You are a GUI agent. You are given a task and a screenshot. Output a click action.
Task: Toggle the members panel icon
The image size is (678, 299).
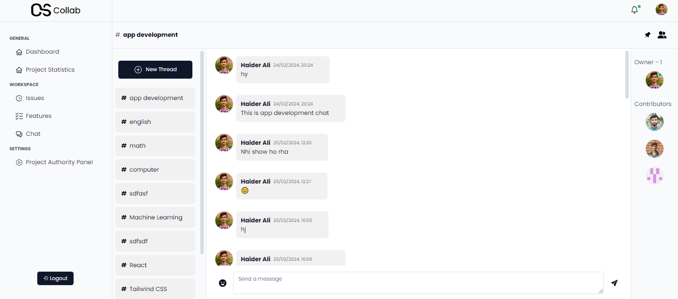662,35
